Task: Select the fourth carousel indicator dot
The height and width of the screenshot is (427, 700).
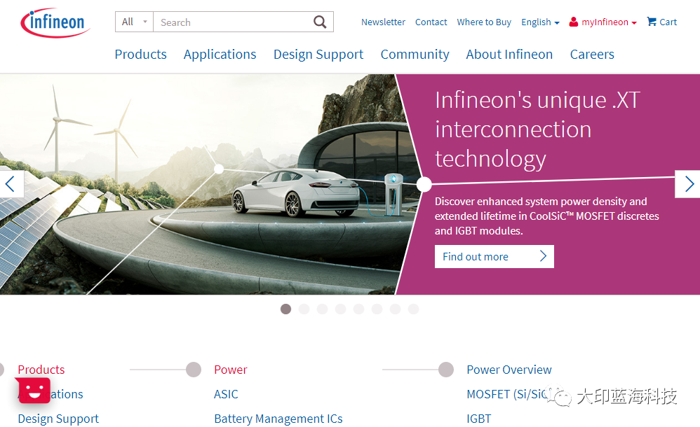Action: tap(340, 309)
